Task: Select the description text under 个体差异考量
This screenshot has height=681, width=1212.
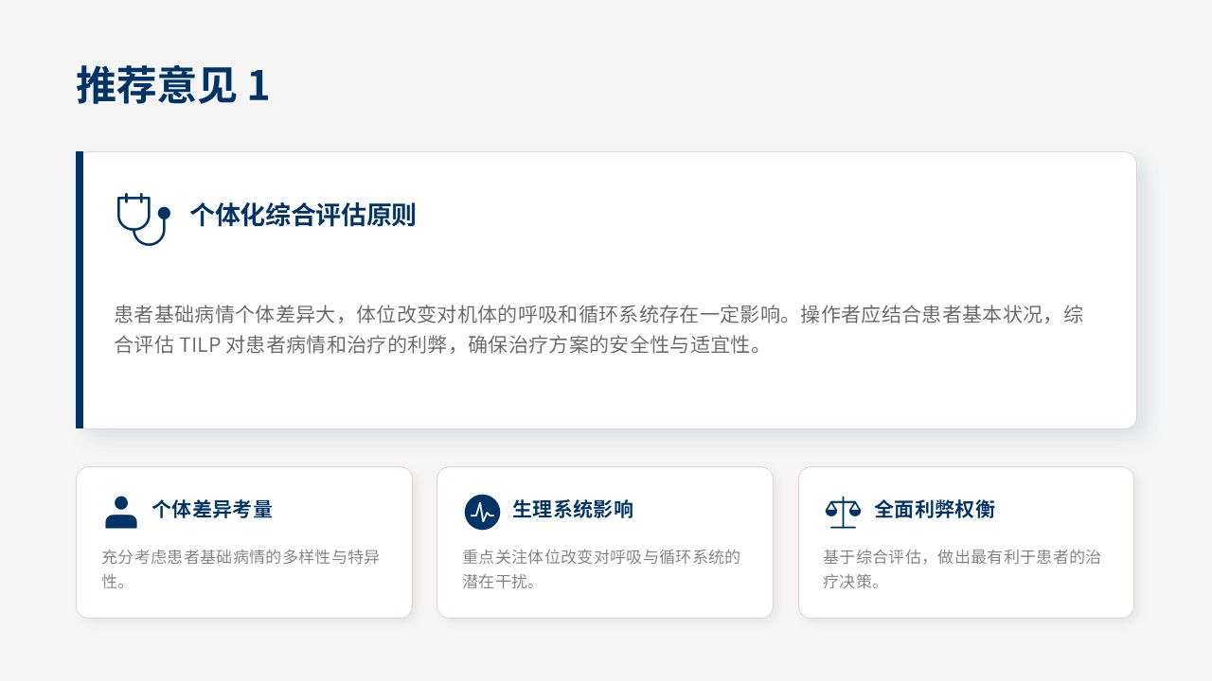Action: [241, 568]
